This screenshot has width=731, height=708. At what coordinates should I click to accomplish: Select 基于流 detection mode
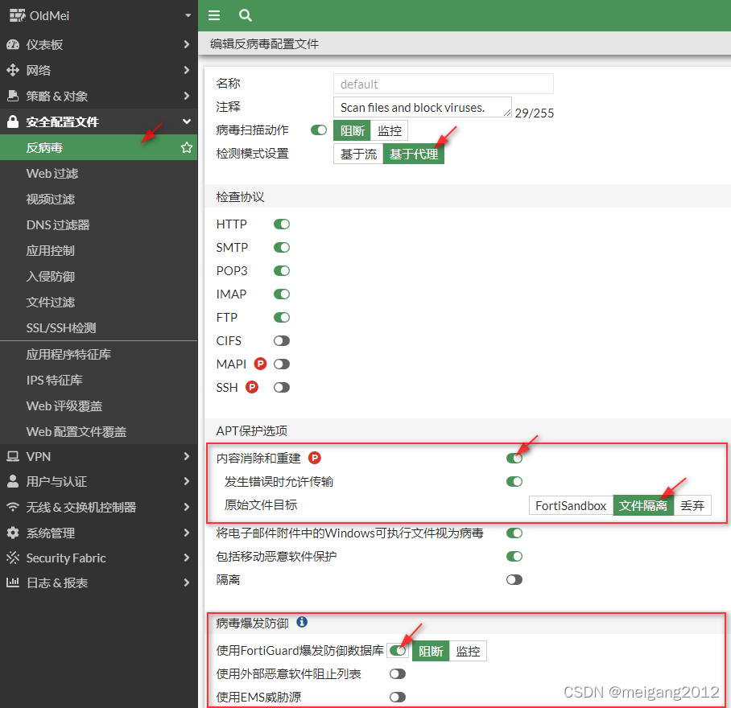[x=358, y=154]
